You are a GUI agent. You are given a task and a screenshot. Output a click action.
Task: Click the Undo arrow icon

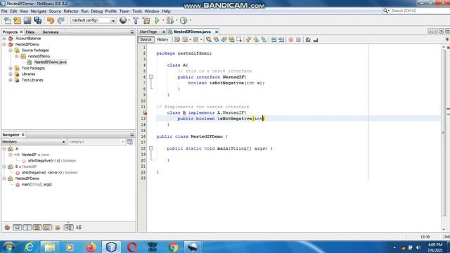click(51, 20)
